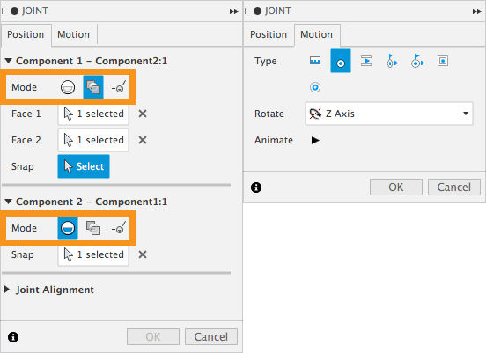
Task: Select Simple mode icon for Component 1
Action: [x=68, y=87]
